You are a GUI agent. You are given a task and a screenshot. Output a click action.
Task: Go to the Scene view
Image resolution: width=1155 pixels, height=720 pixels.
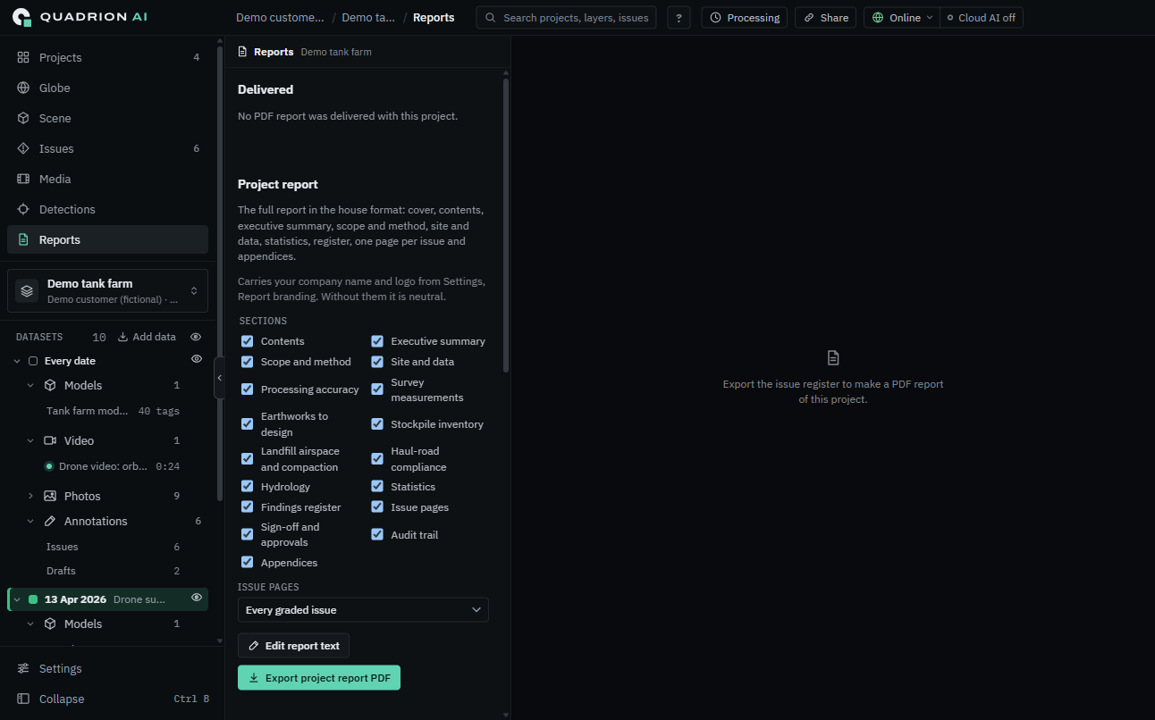point(107,118)
